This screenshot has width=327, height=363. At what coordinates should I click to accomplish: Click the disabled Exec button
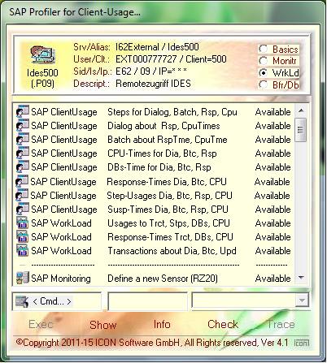(x=41, y=324)
